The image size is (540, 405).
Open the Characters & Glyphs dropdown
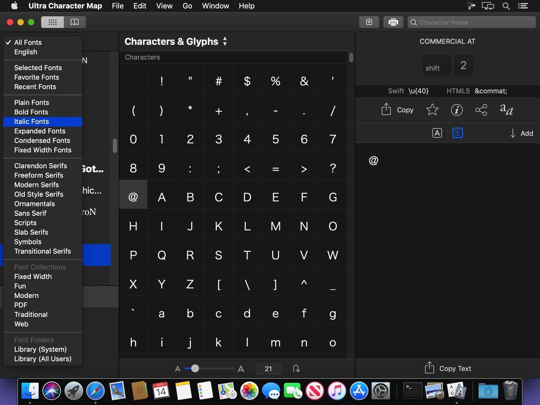click(x=176, y=41)
